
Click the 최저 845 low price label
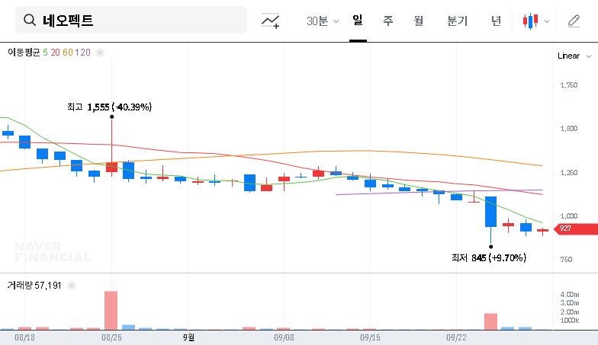click(489, 257)
